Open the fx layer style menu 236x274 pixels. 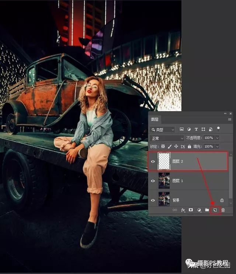183,210
